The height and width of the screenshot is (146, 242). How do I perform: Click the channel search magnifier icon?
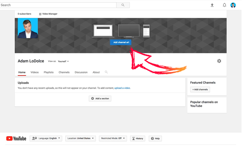click(x=106, y=72)
